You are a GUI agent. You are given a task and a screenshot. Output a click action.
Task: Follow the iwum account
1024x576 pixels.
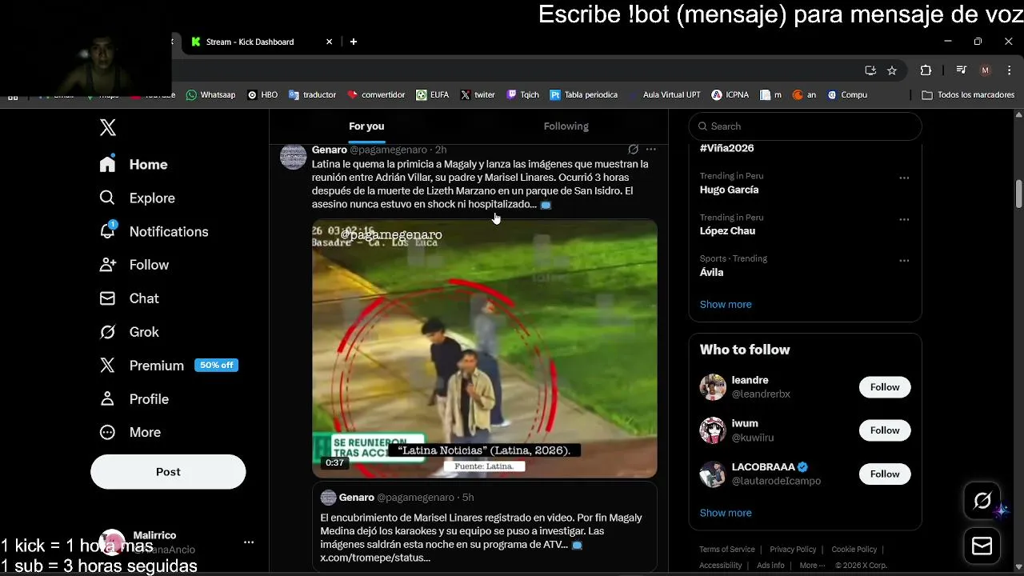[x=885, y=430]
